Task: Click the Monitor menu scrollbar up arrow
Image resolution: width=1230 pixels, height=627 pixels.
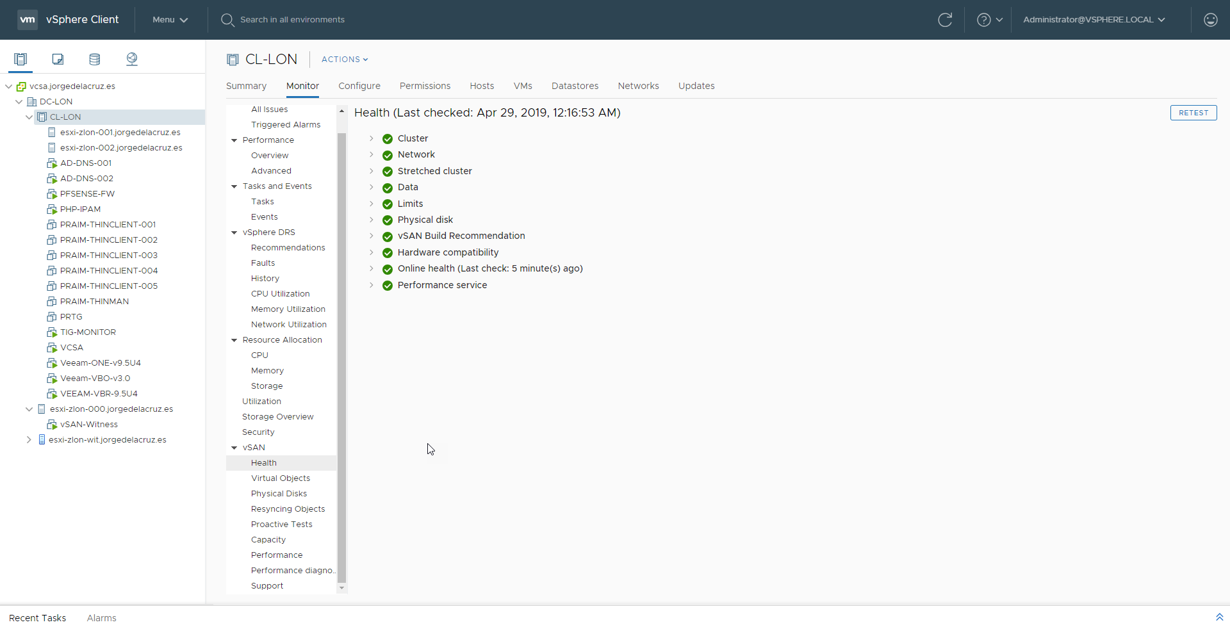Action: (x=341, y=111)
